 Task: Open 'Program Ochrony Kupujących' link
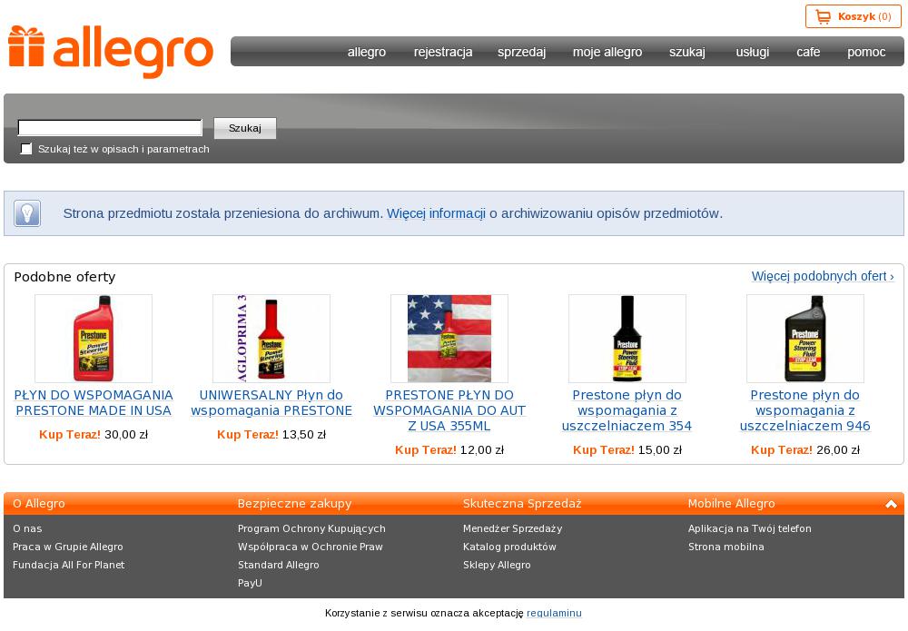311,528
